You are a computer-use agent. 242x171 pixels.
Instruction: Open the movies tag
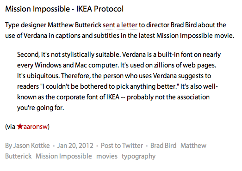pyautogui.click(x=107, y=156)
